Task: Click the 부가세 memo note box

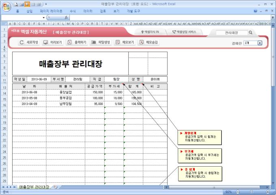Action: pyautogui.click(x=200, y=156)
